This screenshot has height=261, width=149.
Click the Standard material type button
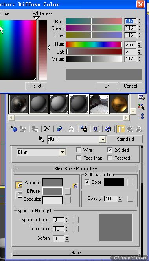pyautogui.click(x=125, y=139)
